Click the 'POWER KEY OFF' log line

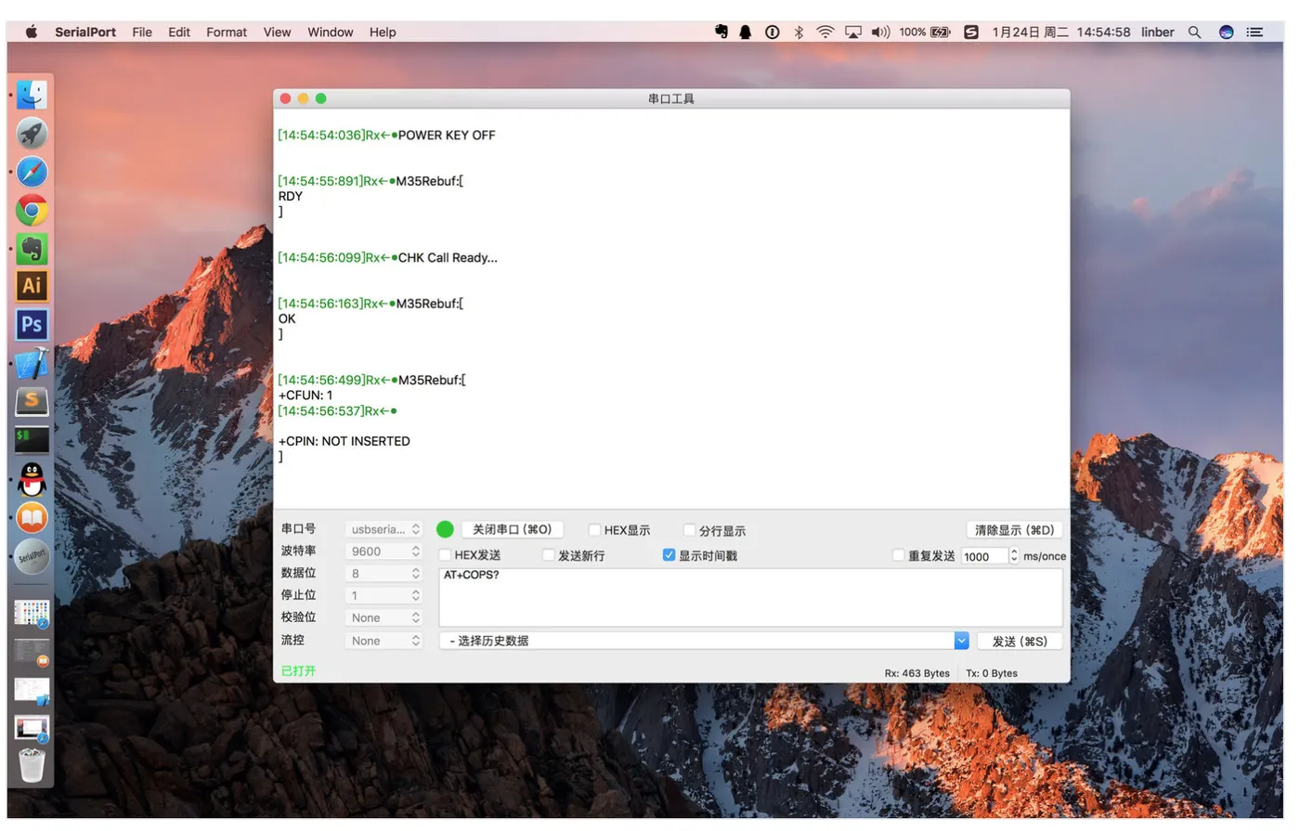[447, 135]
